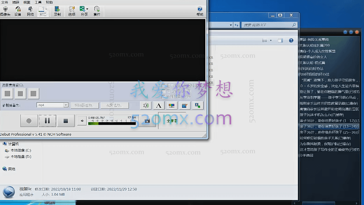
Task: Click the Device (设备) toolbar icon
Action: [18, 11]
